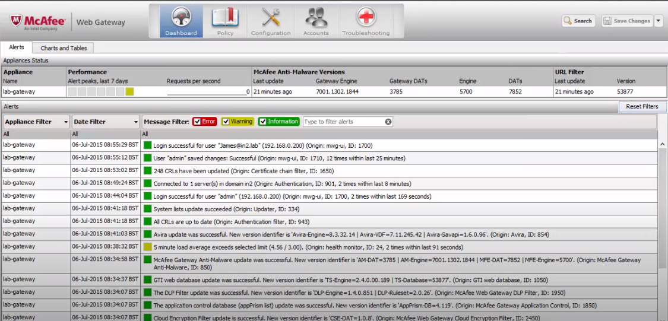Click green icon of Connected to 1 server alert
This screenshot has width=668, height=321.
point(147,184)
